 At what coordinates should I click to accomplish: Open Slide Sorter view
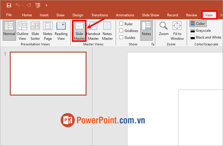pyautogui.click(x=35, y=30)
